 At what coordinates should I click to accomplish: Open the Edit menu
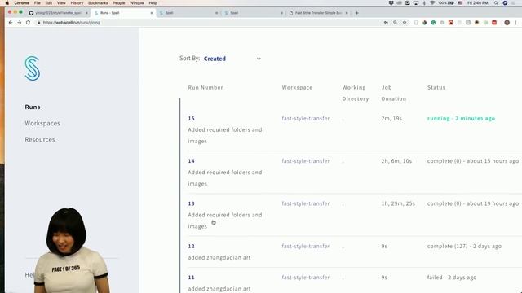pyautogui.click(x=49, y=3)
